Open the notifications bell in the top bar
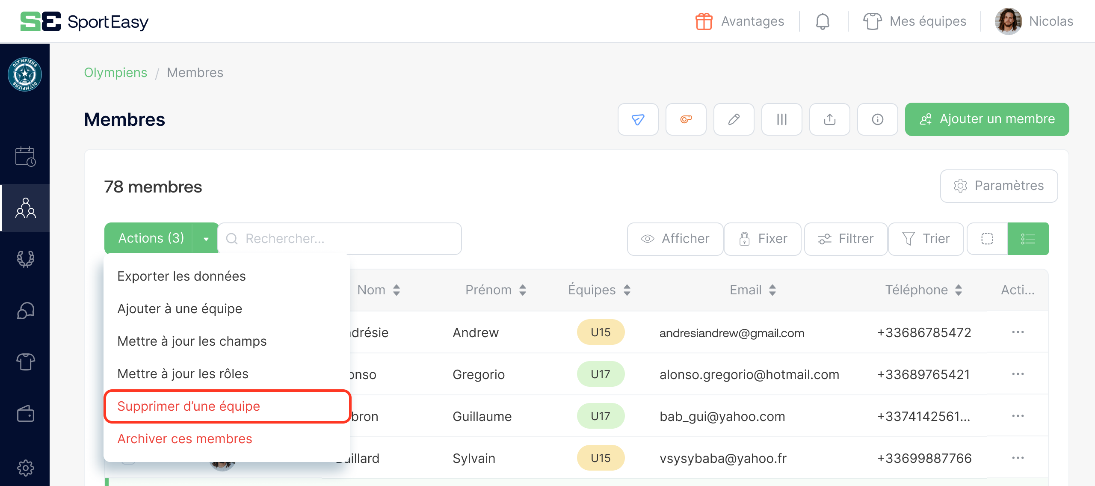The image size is (1095, 486). [x=822, y=21]
